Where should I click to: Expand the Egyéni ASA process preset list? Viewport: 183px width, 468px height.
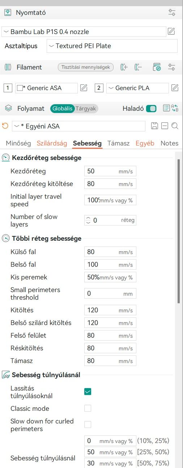click(78, 126)
